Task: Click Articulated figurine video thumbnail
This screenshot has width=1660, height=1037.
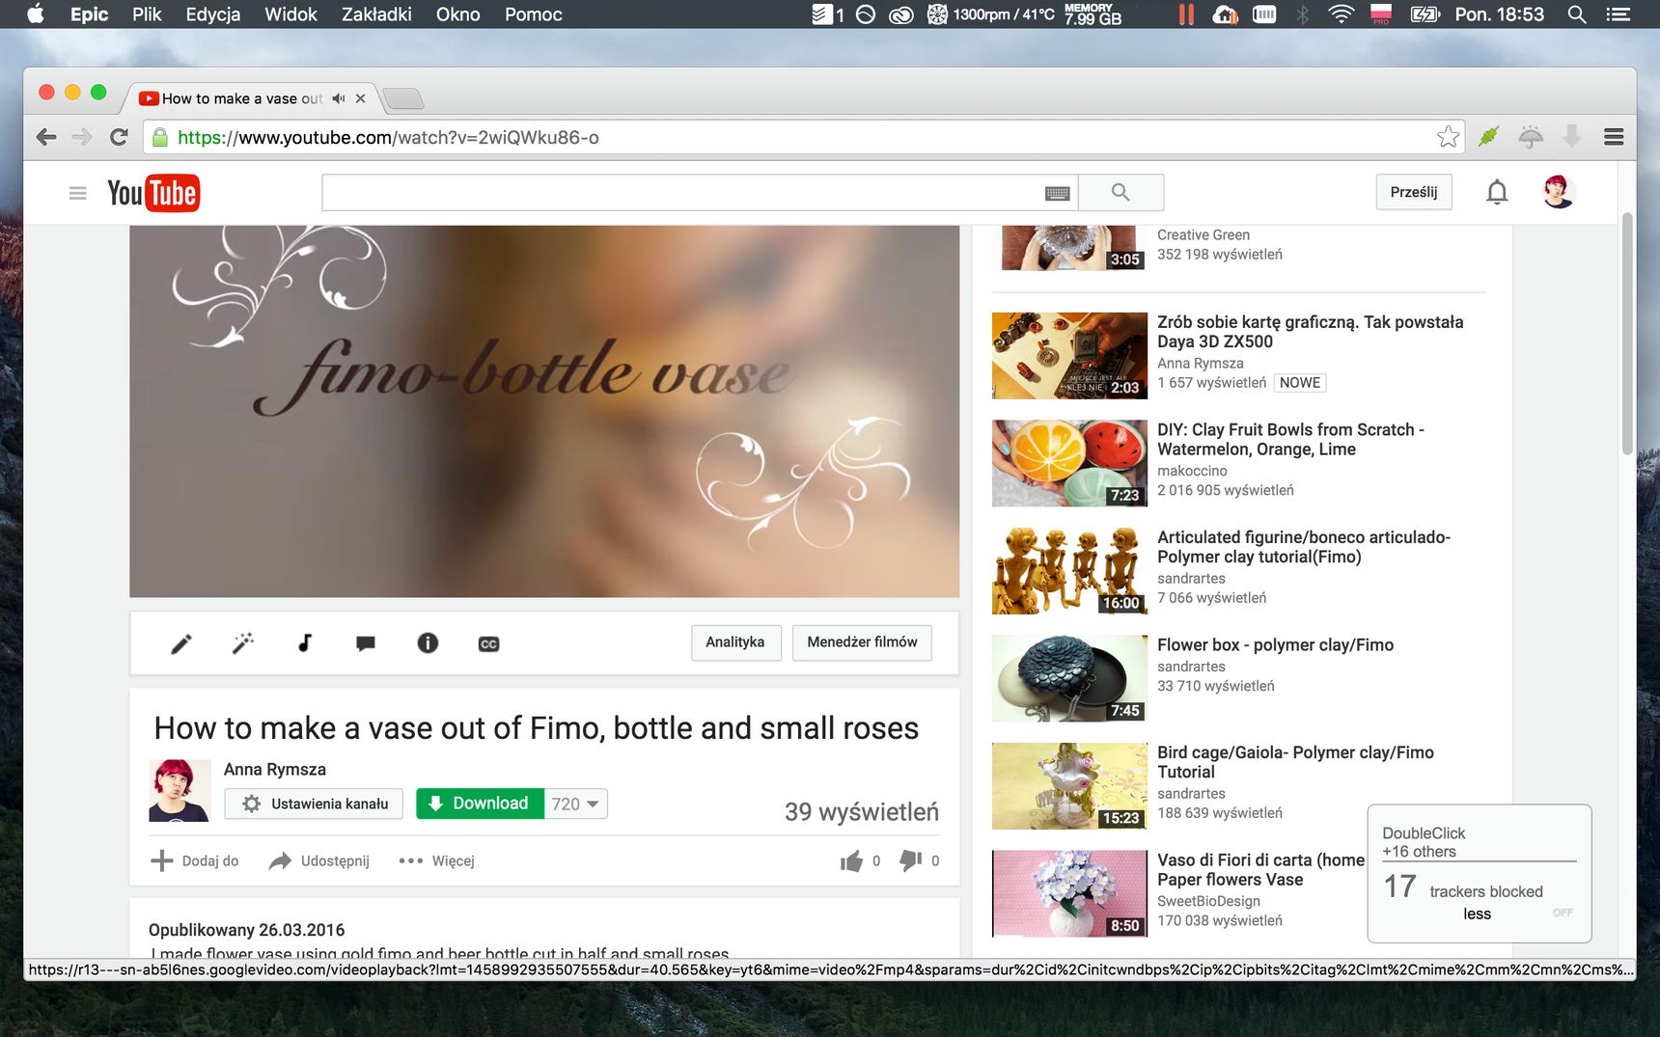Action: 1069,571
